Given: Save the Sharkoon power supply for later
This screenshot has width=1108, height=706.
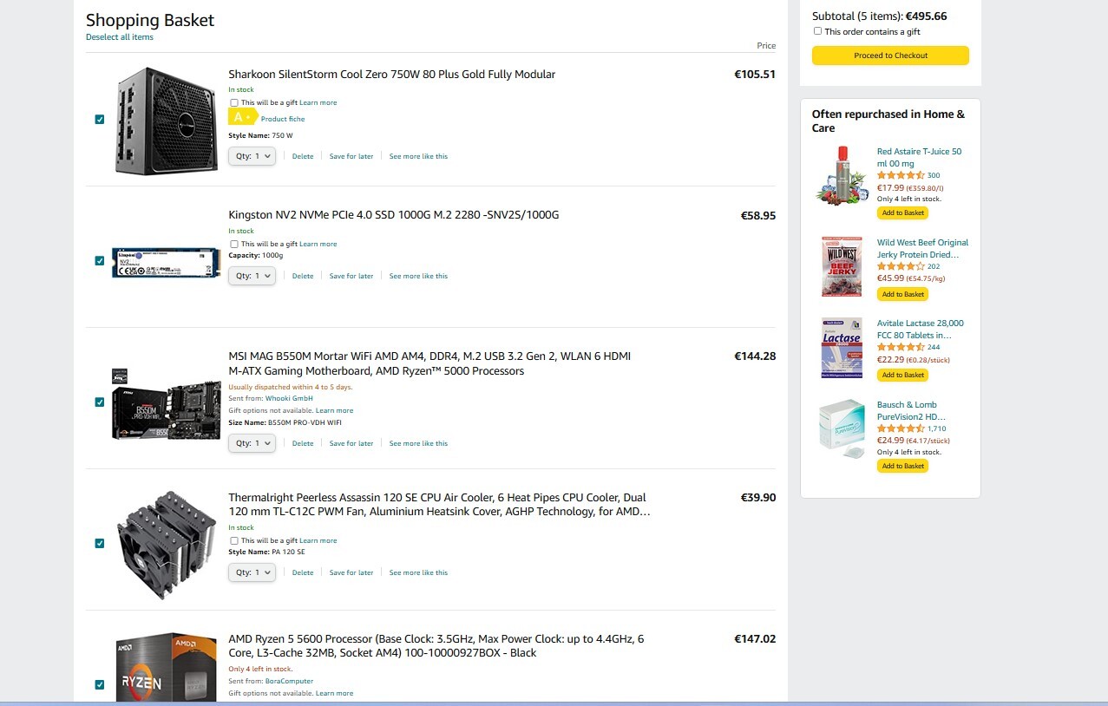Looking at the screenshot, I should [351, 156].
